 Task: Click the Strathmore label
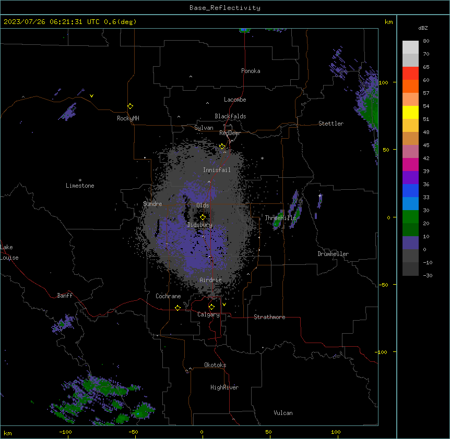[x=269, y=317]
